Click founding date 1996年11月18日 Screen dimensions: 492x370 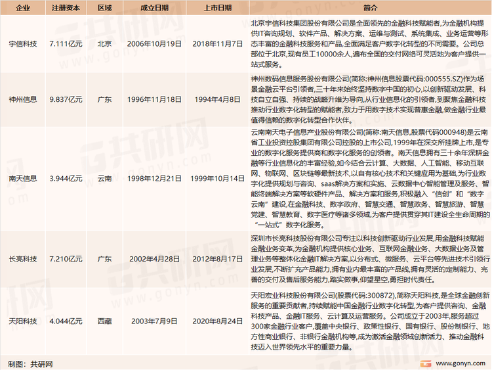154,100
